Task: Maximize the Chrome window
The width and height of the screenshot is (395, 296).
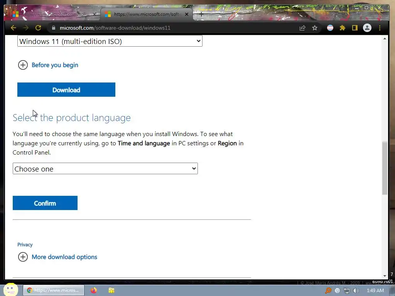Action: 366,8
